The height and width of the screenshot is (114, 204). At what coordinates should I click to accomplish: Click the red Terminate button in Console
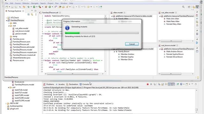[x=148, y=84]
